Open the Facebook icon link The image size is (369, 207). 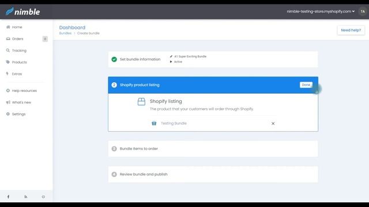(x=9, y=197)
